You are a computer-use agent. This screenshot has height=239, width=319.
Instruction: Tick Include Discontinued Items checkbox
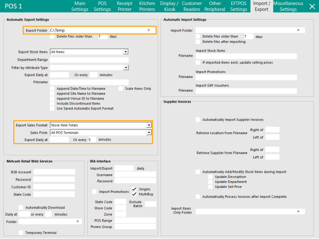tap(52, 104)
